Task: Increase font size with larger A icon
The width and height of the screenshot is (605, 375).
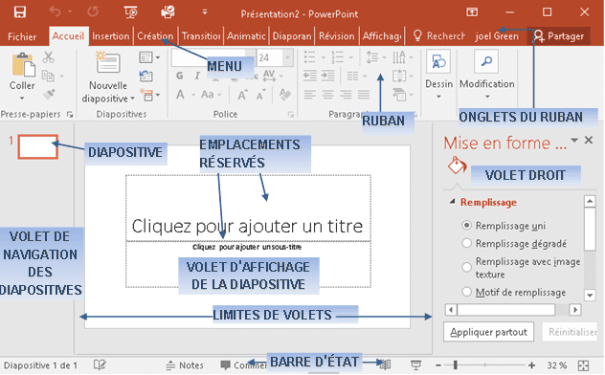Action: [242, 95]
